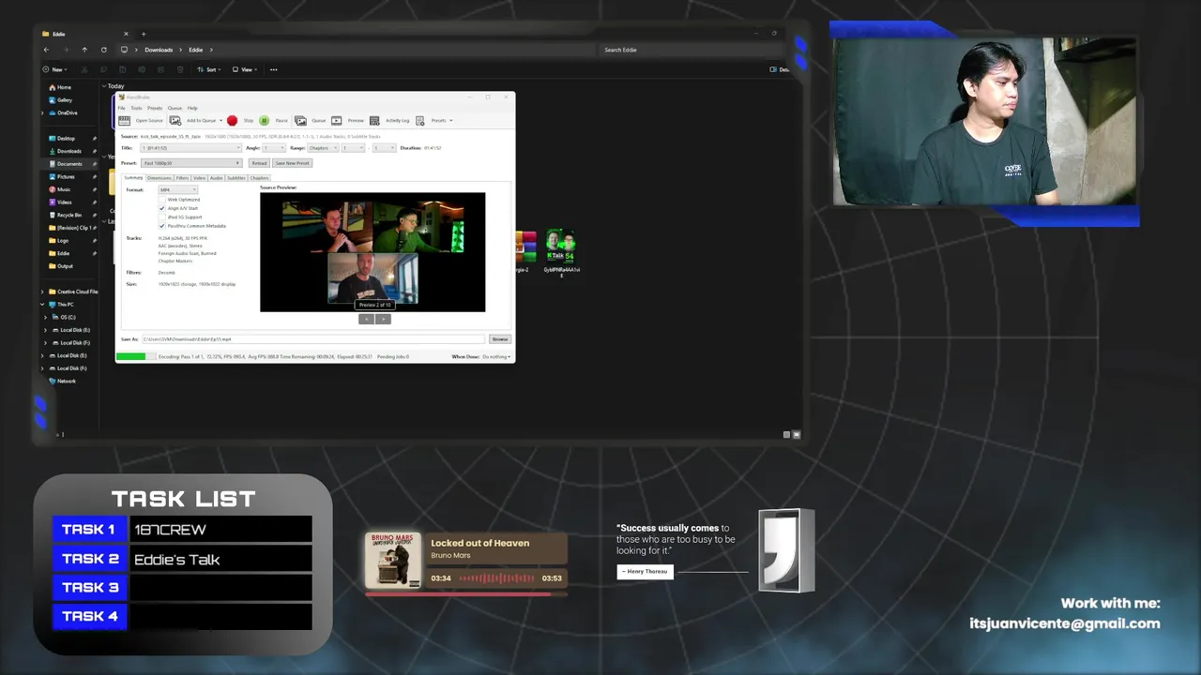This screenshot has height=675, width=1201.
Task: Show next source preview image
Action: pyautogui.click(x=383, y=319)
